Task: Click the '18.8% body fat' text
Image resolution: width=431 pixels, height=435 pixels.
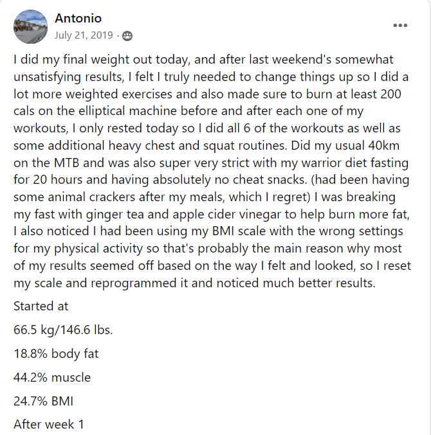Action: pyautogui.click(x=56, y=353)
